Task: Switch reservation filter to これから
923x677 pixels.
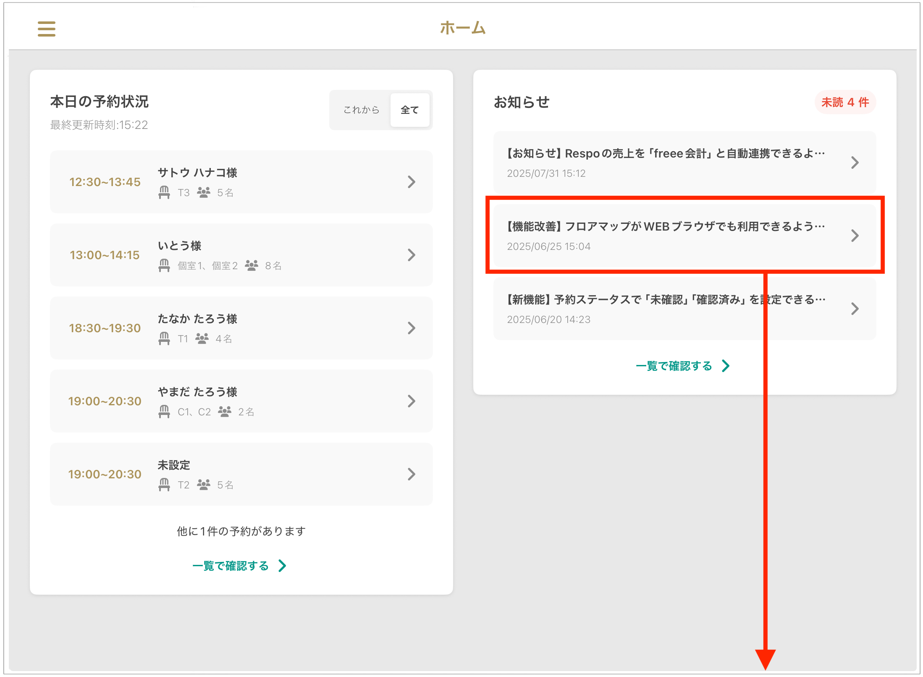Action: pos(361,110)
